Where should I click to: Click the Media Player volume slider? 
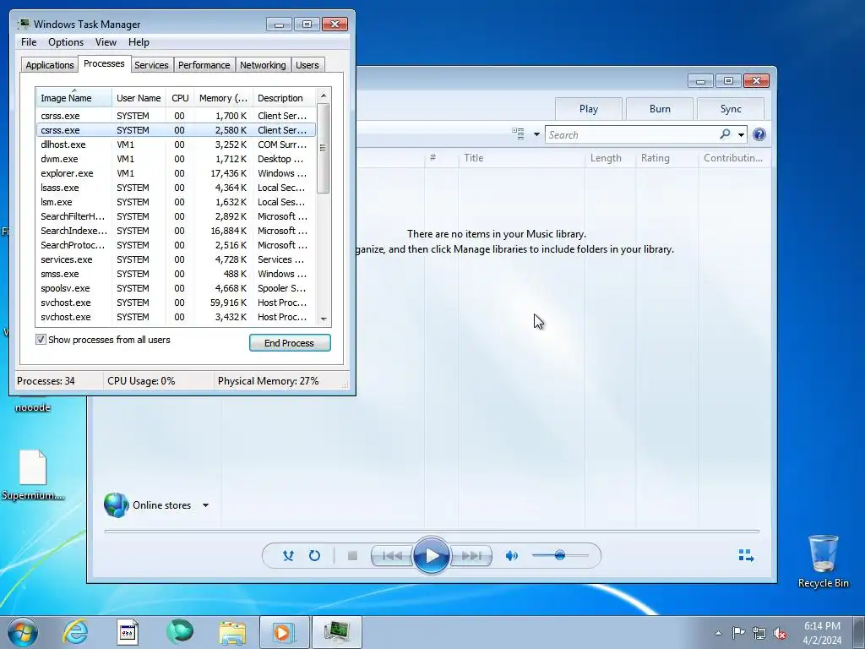click(x=560, y=556)
